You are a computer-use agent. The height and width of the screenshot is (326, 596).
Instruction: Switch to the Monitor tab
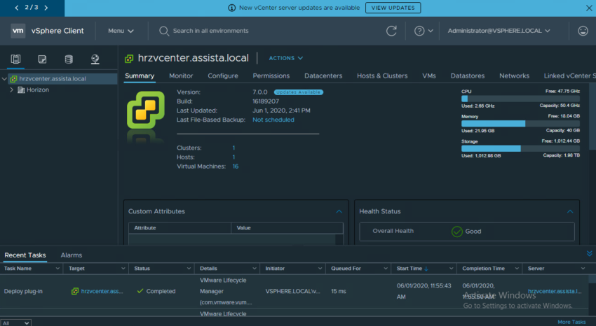pyautogui.click(x=181, y=76)
